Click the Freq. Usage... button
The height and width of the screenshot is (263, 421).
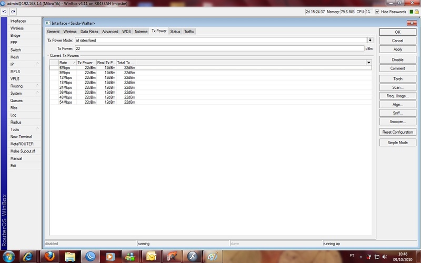(398, 96)
